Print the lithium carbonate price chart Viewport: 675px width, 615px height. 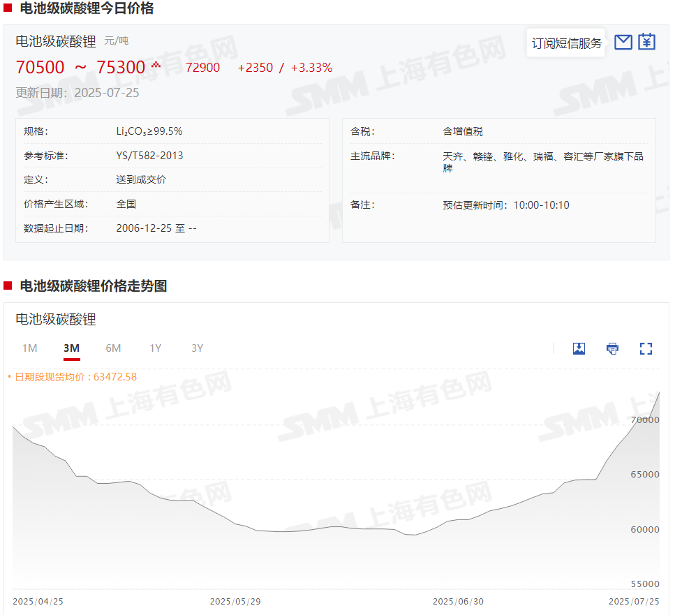click(612, 348)
